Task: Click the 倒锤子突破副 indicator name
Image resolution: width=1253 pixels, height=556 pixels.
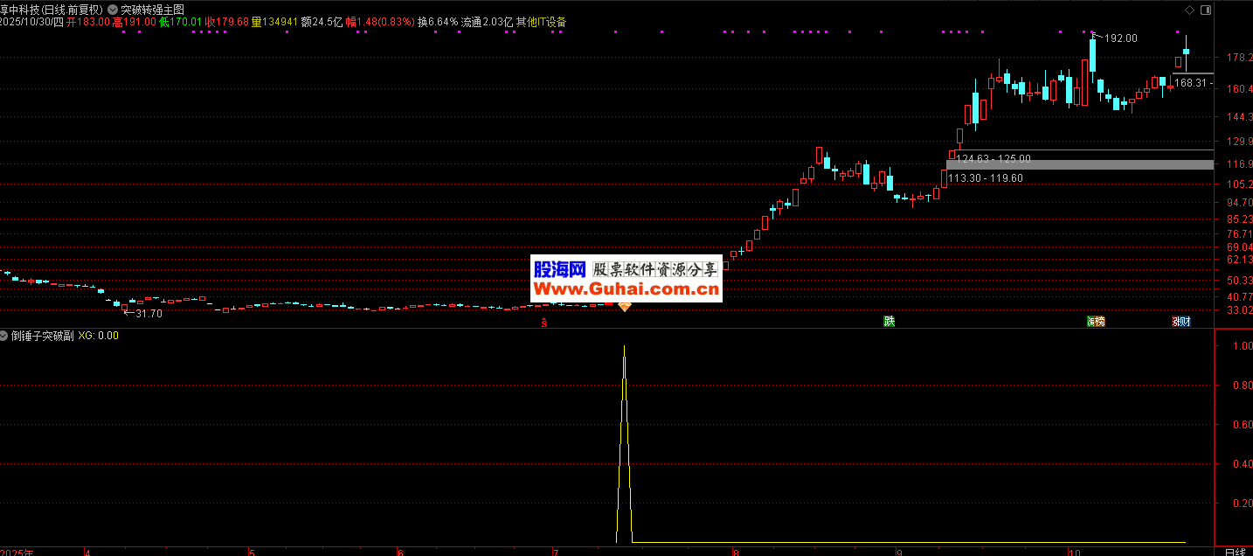Action: click(42, 336)
